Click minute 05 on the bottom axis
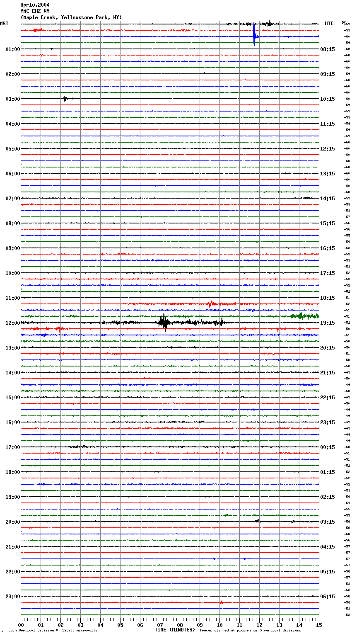This screenshot has width=352, height=636. coord(120,625)
